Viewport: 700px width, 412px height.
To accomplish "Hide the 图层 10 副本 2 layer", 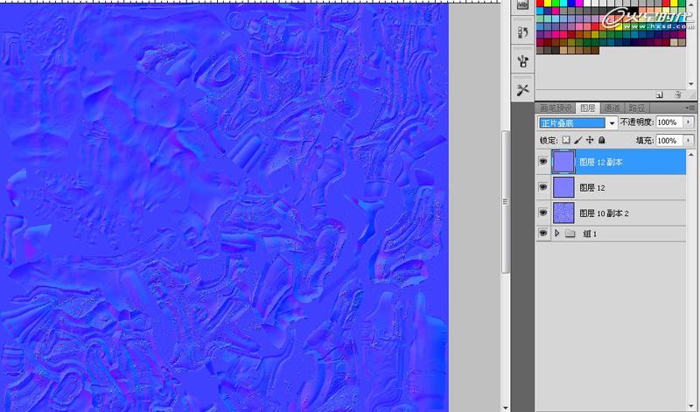I will (x=542, y=213).
